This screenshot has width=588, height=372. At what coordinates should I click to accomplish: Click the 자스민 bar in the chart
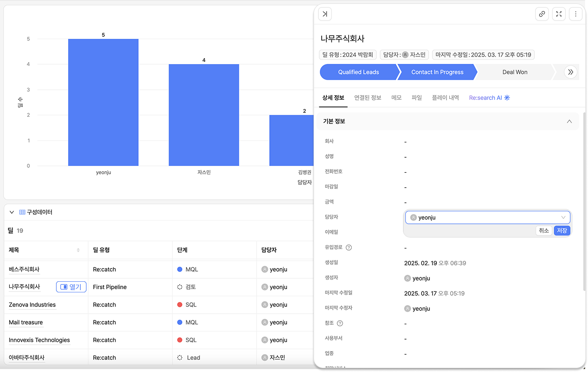click(204, 115)
